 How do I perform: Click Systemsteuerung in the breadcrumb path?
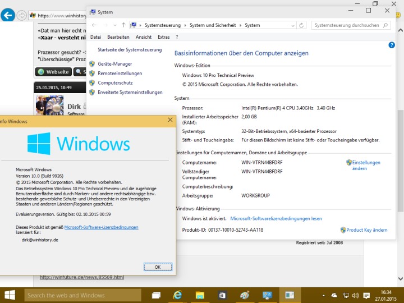point(163,25)
